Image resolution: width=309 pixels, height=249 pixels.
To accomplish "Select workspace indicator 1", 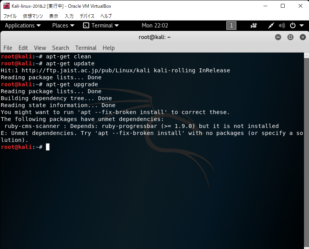I will click(x=231, y=26).
